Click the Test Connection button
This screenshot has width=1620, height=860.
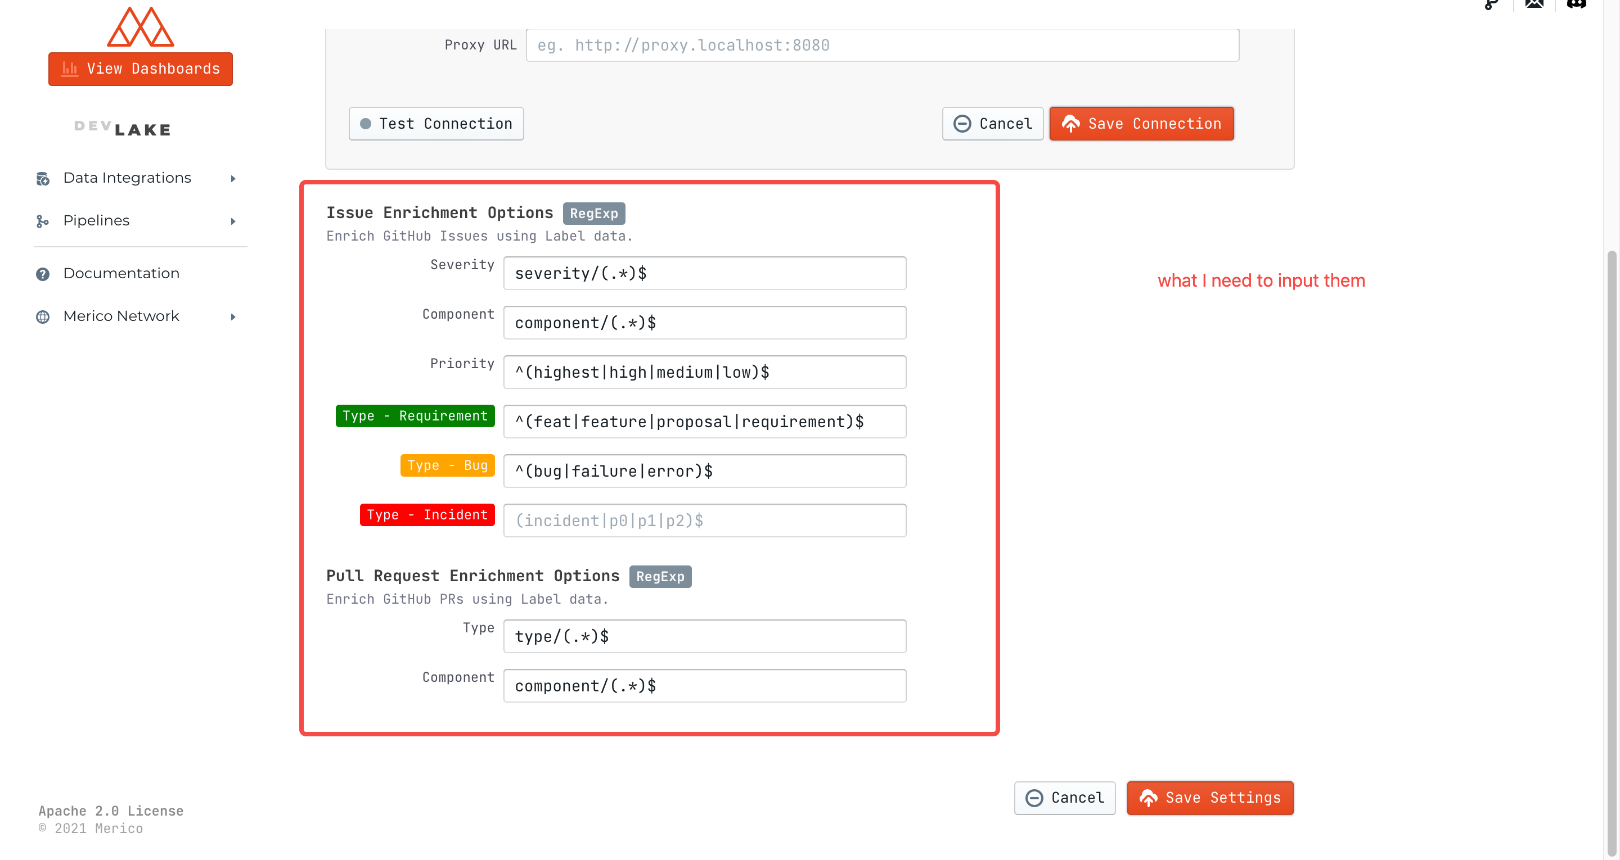(436, 124)
